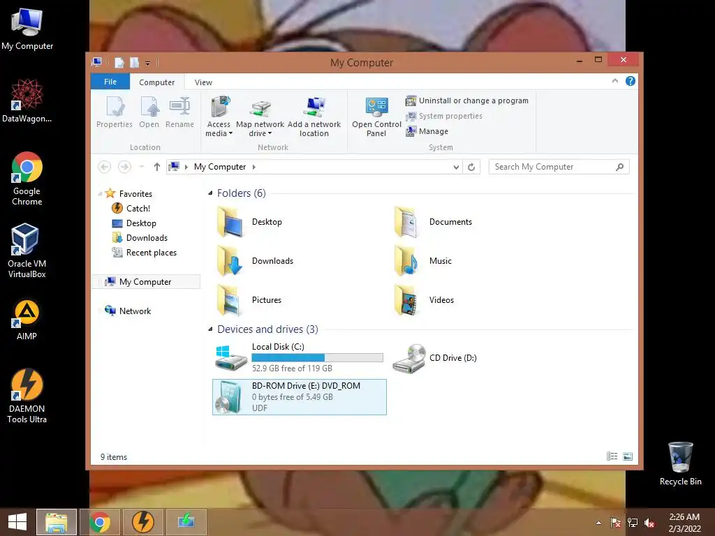Select Catch! in Favorites
The width and height of the screenshot is (715, 536).
tap(131, 208)
